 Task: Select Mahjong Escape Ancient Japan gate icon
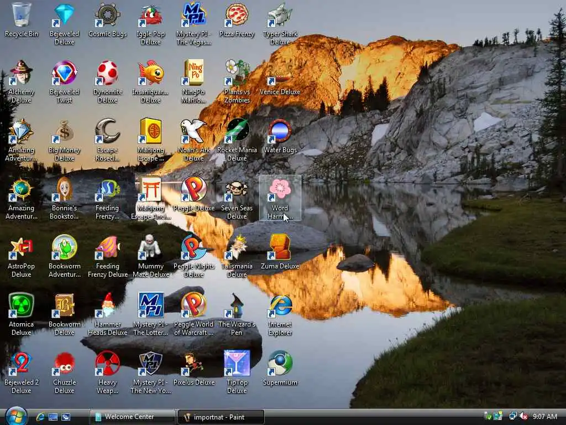(x=150, y=198)
